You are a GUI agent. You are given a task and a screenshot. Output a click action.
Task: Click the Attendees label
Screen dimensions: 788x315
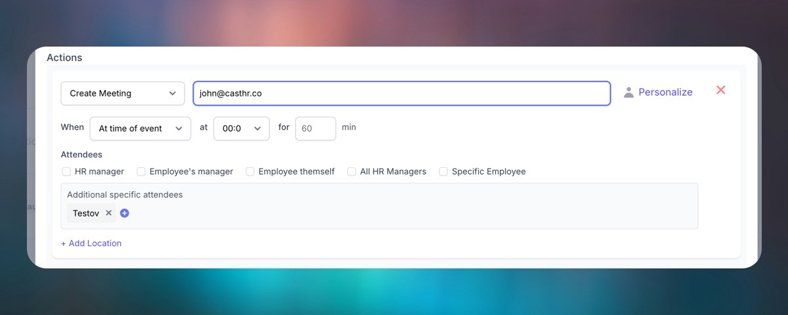tap(81, 155)
